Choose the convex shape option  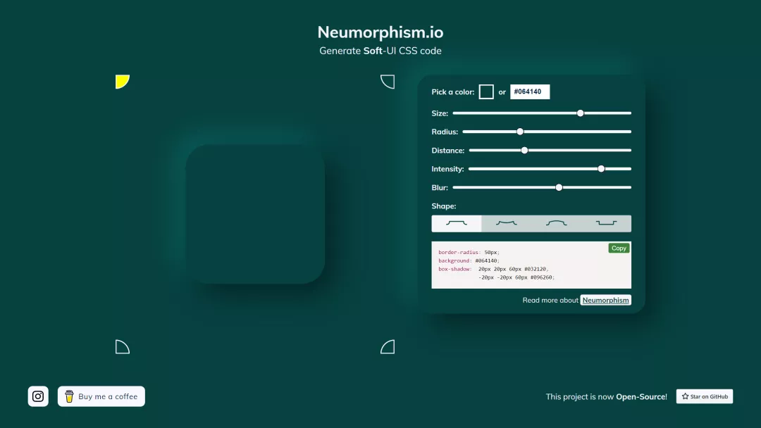(556, 223)
